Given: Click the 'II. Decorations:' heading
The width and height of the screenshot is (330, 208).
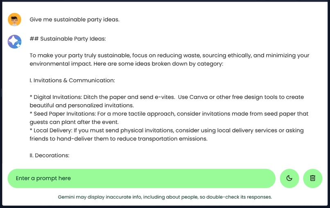Looking at the screenshot, I should click(50, 155).
